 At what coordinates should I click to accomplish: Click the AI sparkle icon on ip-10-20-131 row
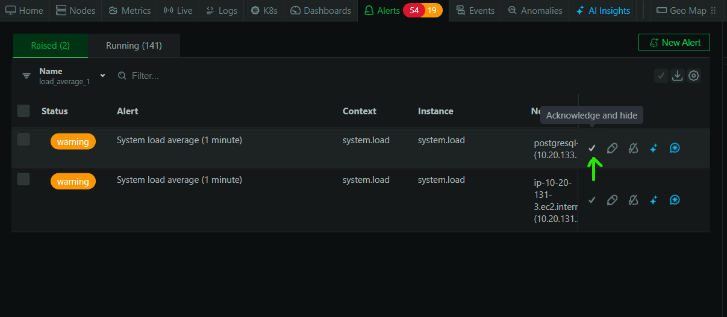[654, 200]
